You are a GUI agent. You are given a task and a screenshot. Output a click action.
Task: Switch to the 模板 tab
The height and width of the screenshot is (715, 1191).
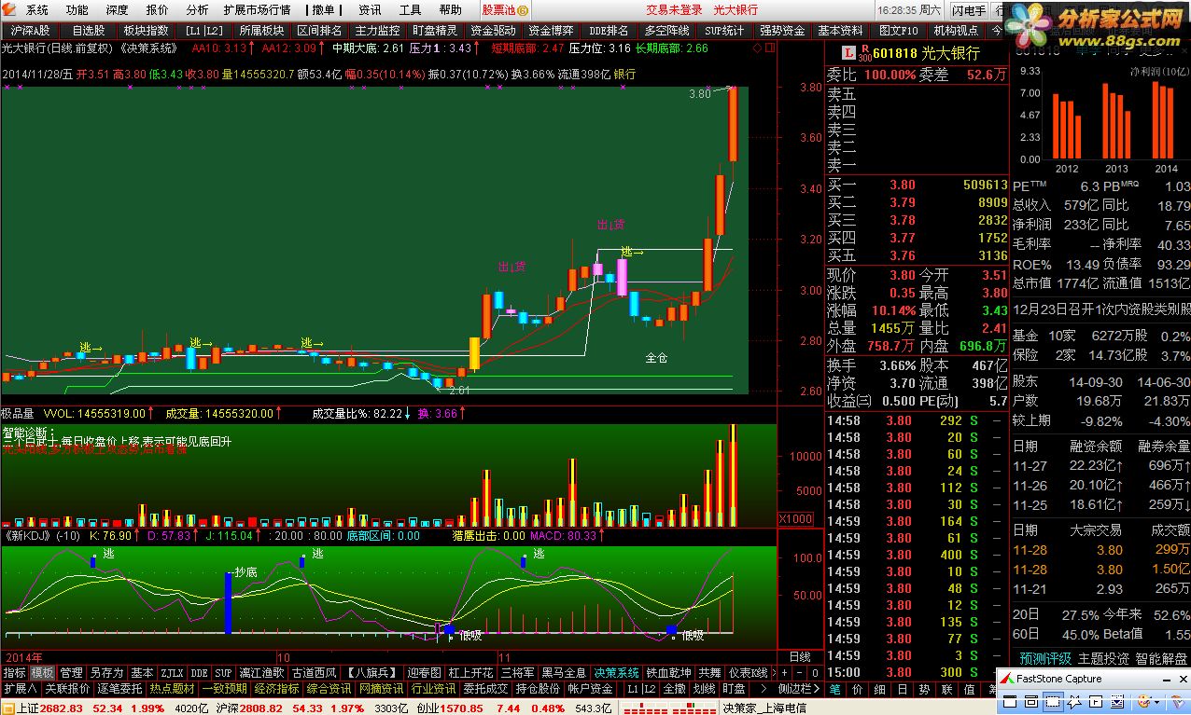tap(42, 672)
